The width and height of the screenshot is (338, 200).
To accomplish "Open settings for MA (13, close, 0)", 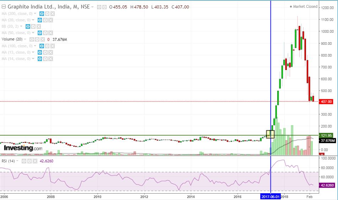I will coord(45,52).
